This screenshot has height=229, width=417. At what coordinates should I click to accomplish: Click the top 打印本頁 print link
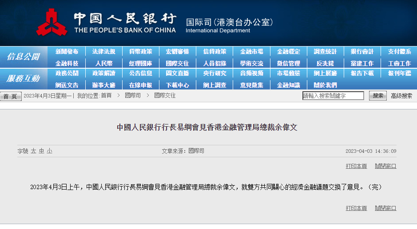coord(356,166)
